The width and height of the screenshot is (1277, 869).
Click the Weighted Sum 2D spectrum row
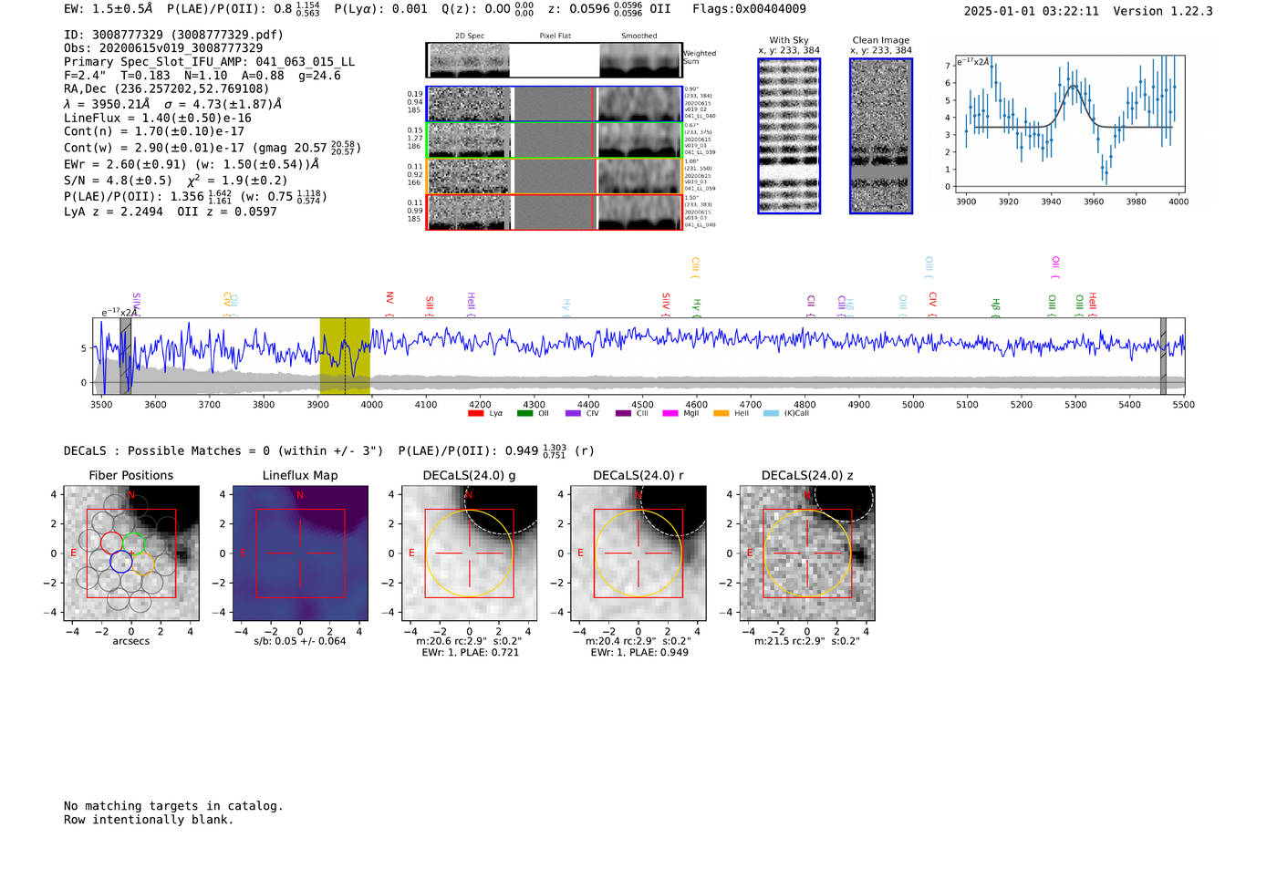pos(555,60)
